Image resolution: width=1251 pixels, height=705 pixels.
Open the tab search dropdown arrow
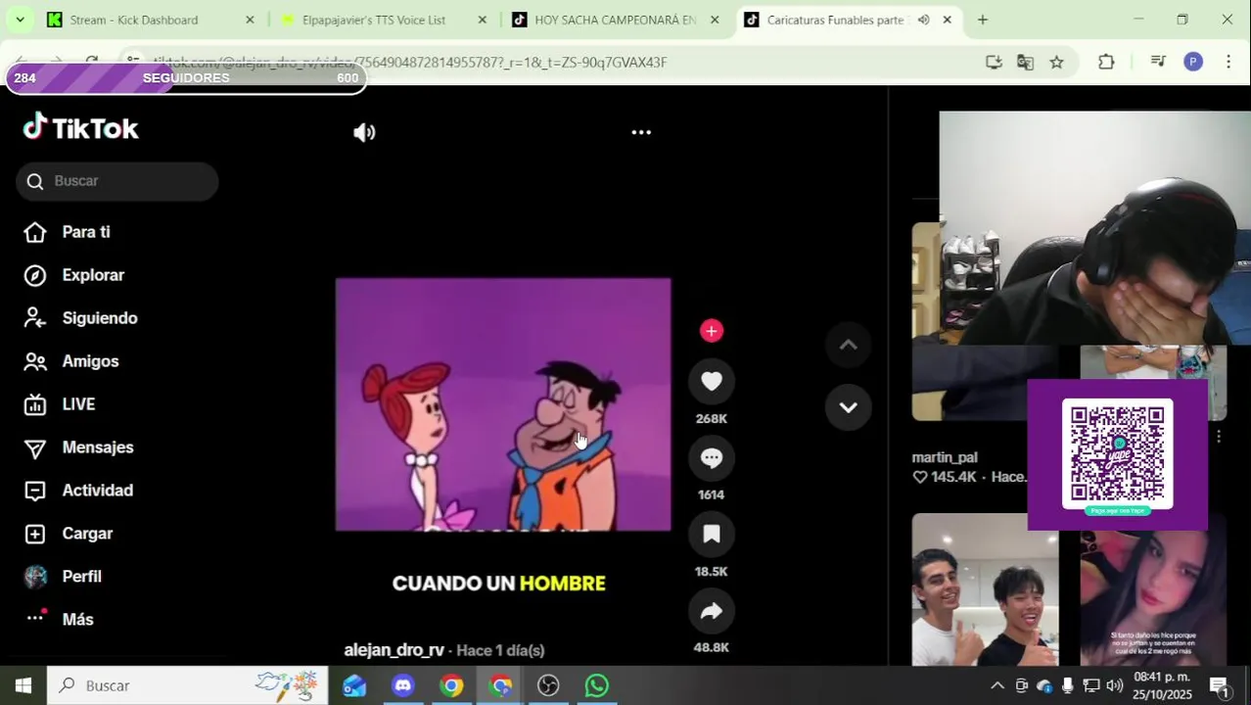point(20,20)
